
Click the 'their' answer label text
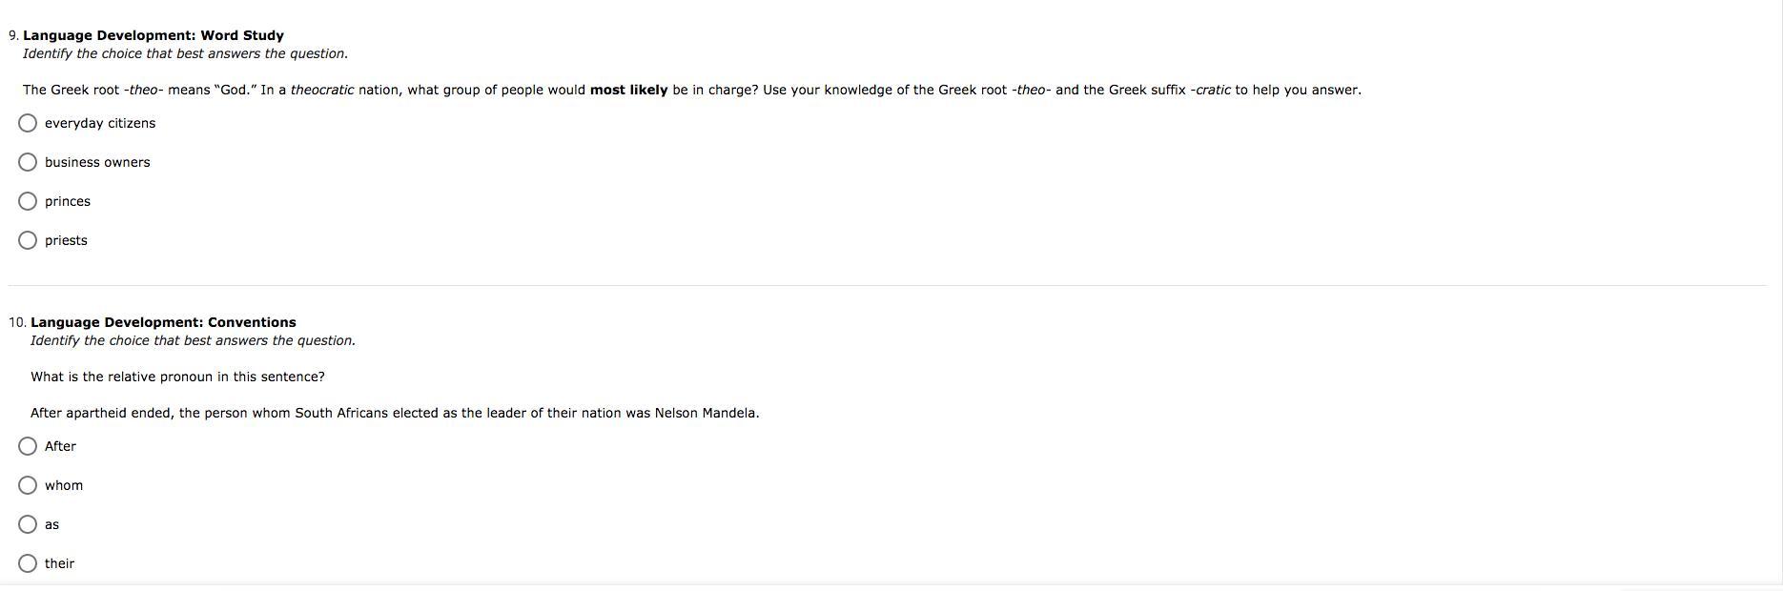point(59,563)
